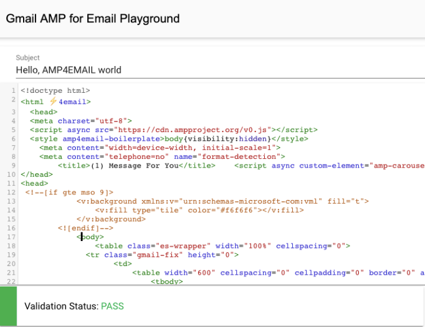This screenshot has height=327, width=425.
Task: Click 'format-detection' name value
Action: (x=239, y=156)
